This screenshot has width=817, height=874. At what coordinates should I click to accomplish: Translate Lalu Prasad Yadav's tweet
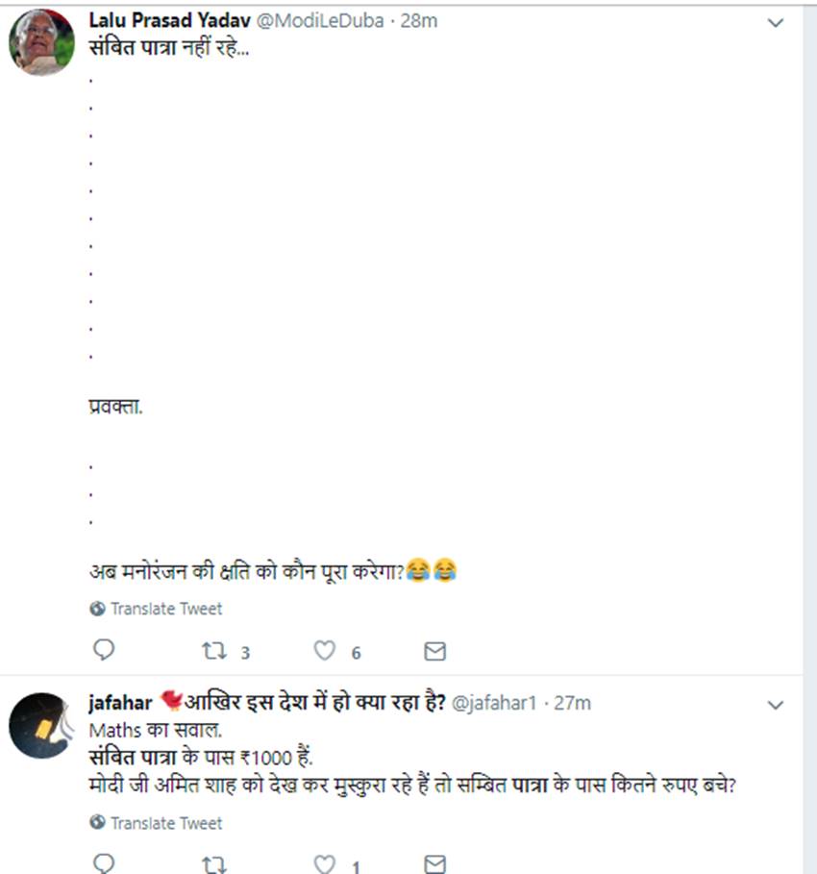(x=165, y=609)
